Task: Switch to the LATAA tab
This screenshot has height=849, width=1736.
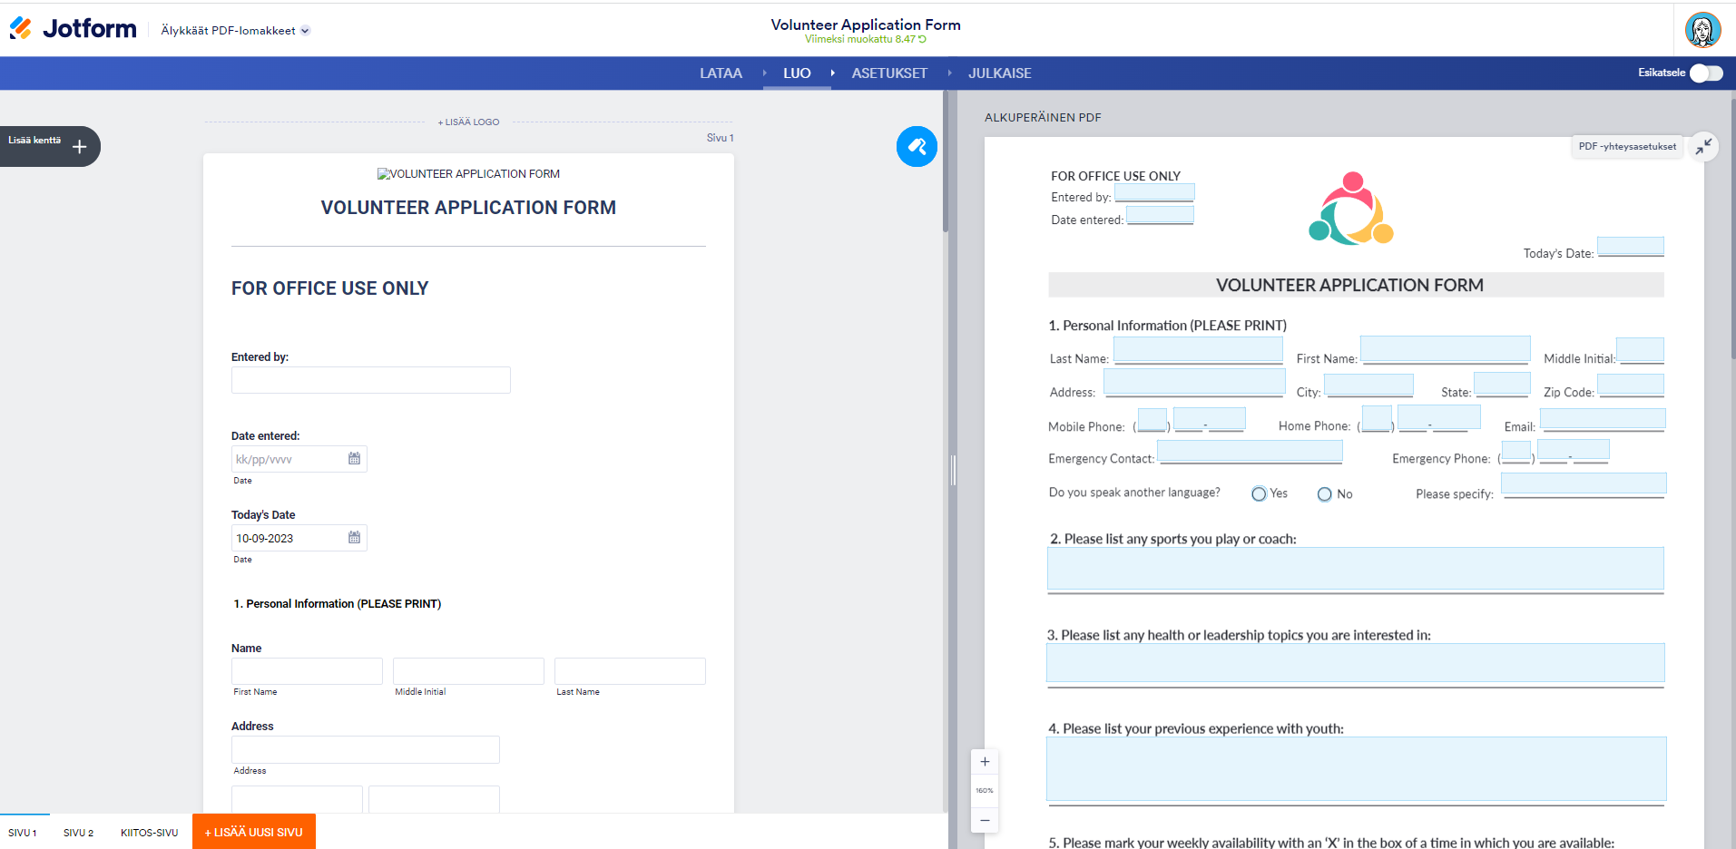Action: pyautogui.click(x=721, y=73)
